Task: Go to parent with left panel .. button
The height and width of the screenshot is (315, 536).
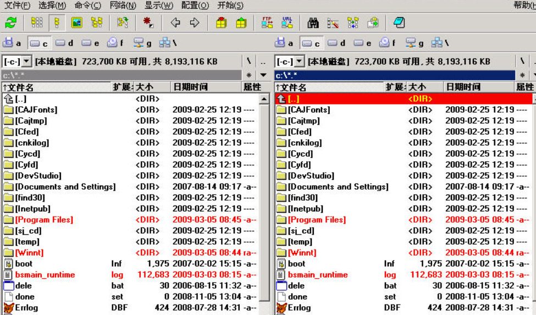Action: tap(263, 62)
